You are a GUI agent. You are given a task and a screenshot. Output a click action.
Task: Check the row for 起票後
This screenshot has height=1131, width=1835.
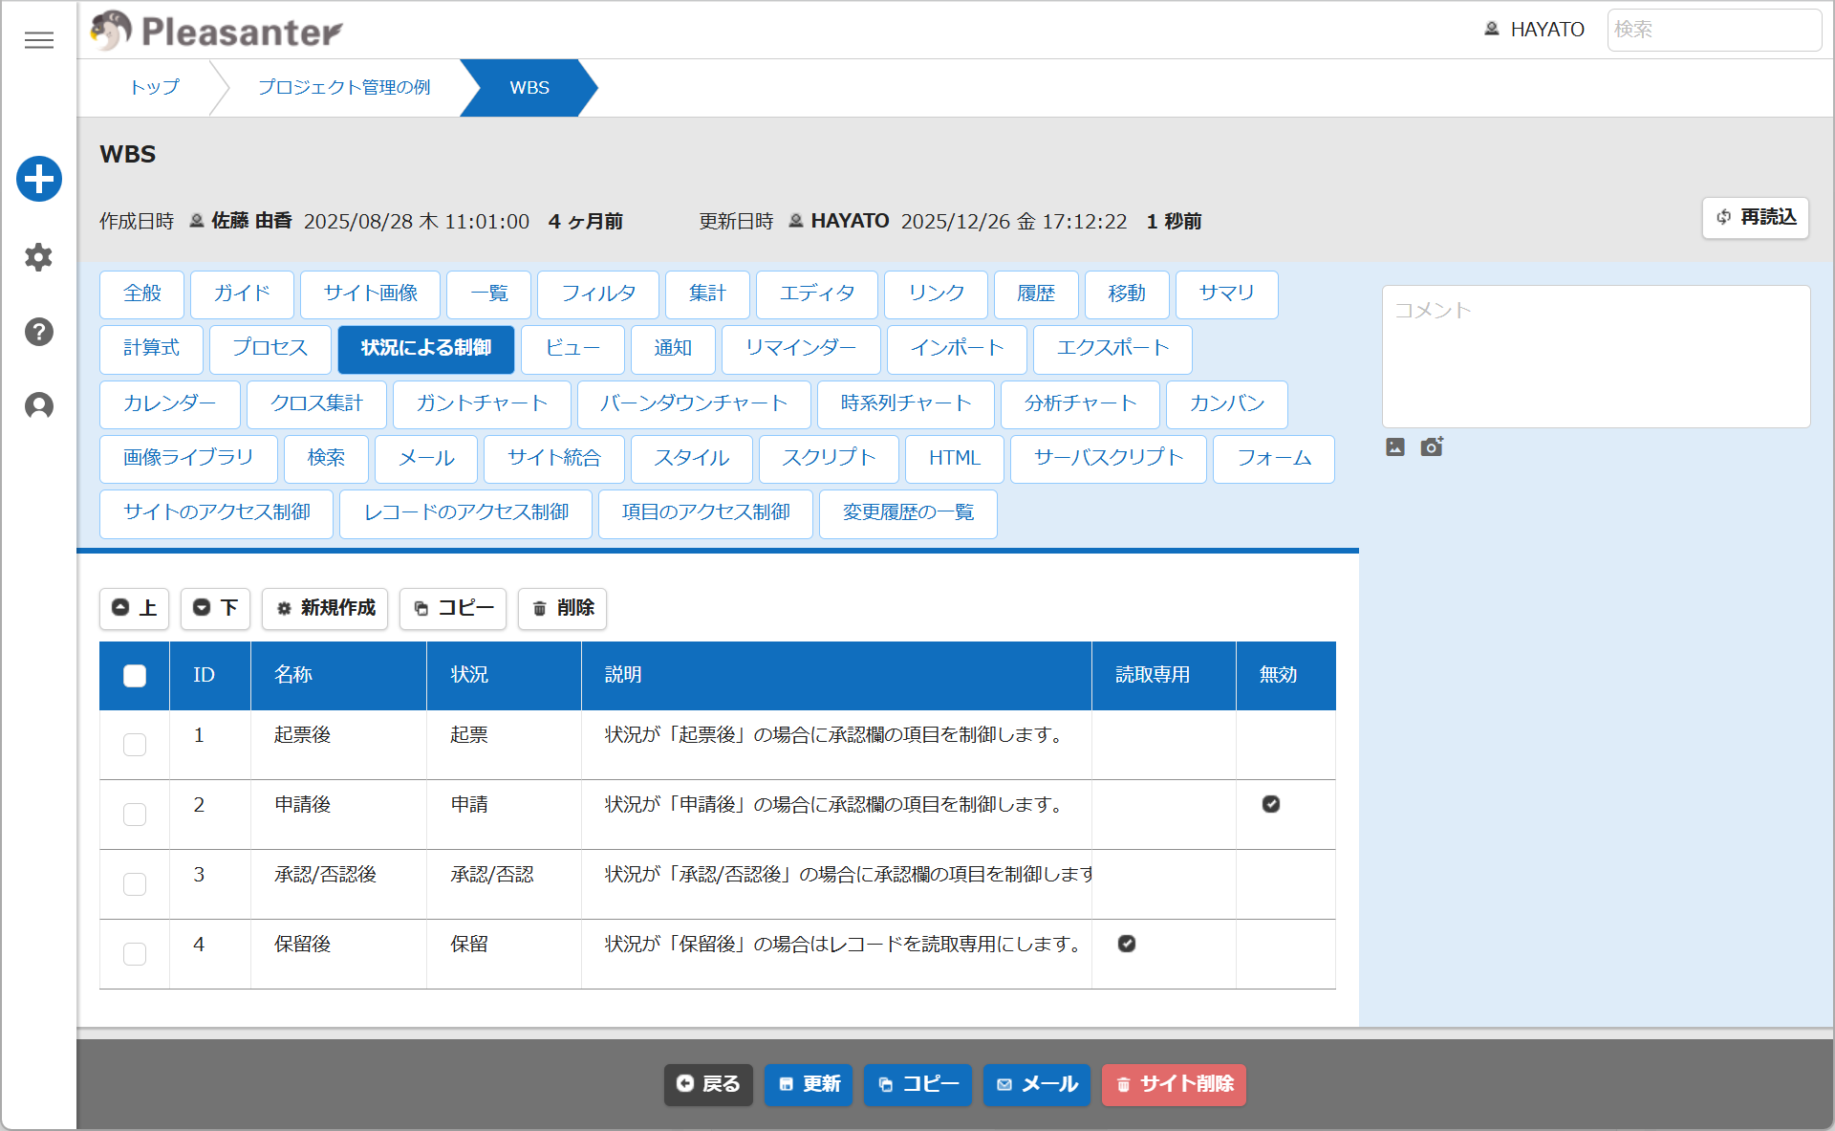pos(135,745)
